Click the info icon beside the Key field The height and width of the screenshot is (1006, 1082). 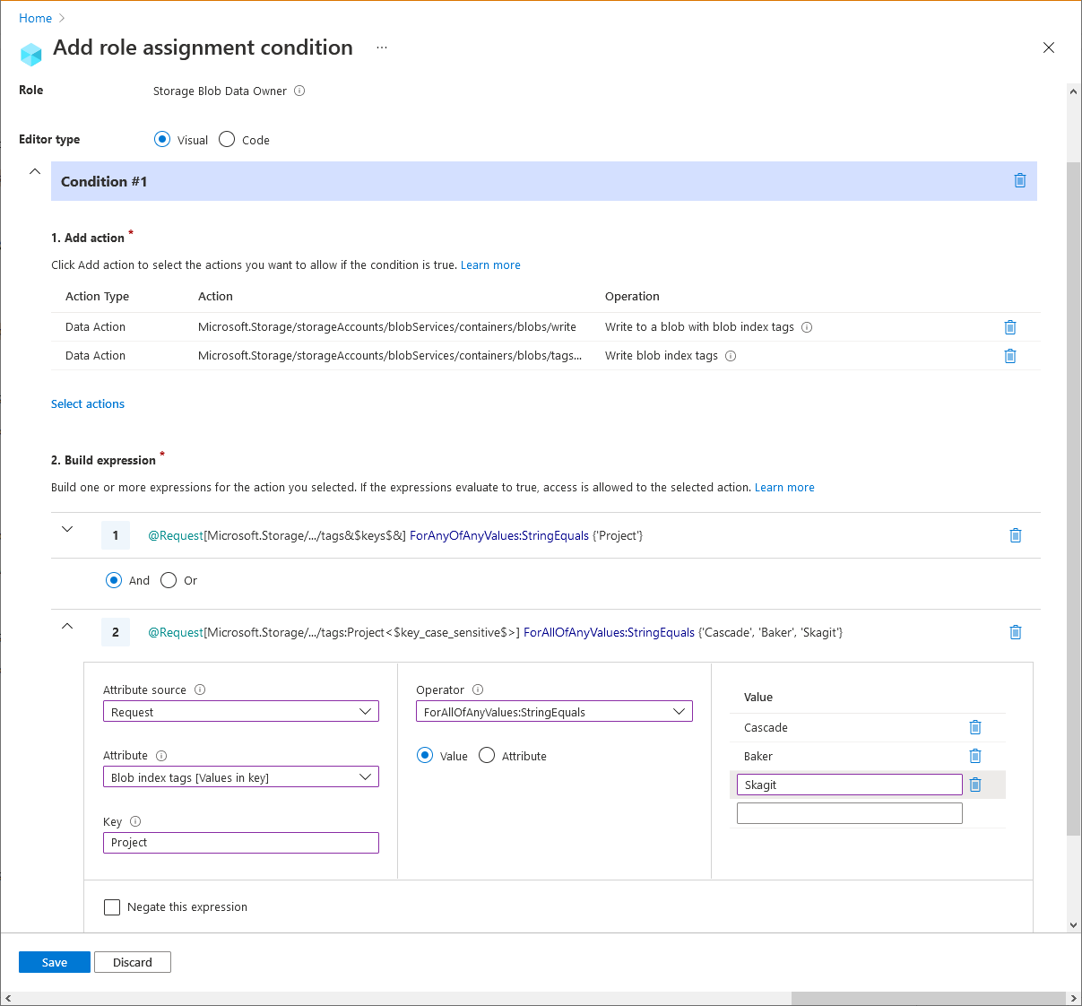coord(134,821)
